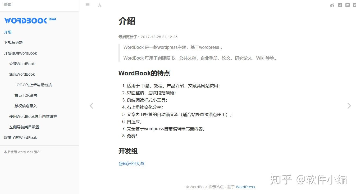This screenshot has height=194, width=356.
Task: Open font settings with the A icon
Action: tap(100, 5)
